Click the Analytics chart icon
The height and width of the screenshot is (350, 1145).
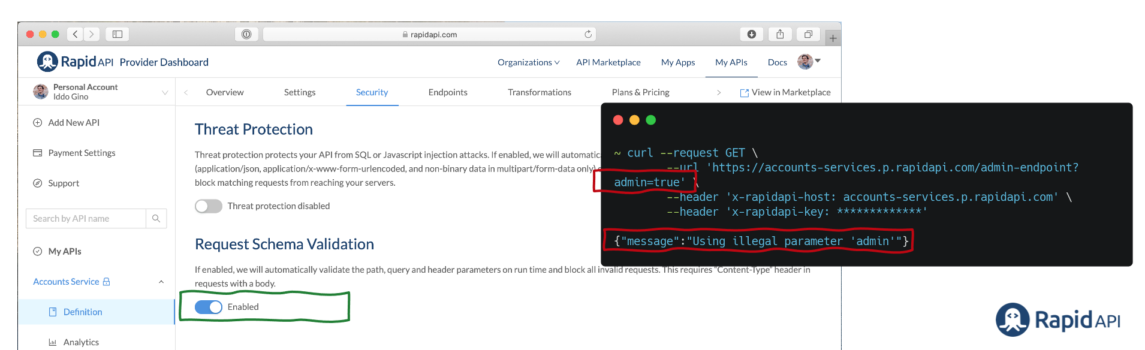(53, 342)
